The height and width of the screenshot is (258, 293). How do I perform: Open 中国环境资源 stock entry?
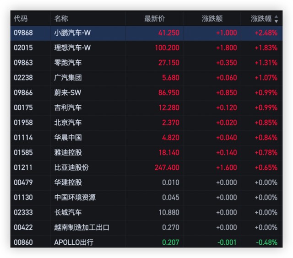(x=75, y=198)
